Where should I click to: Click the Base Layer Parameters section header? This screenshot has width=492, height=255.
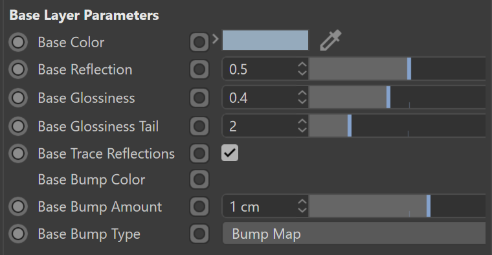point(84,16)
